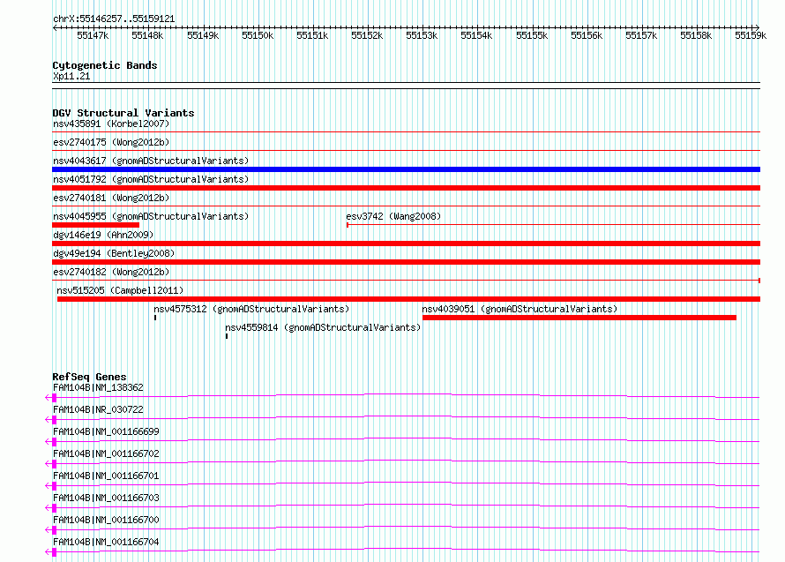Click the esv3742 start marker
785x562 pixels.
coord(348,225)
